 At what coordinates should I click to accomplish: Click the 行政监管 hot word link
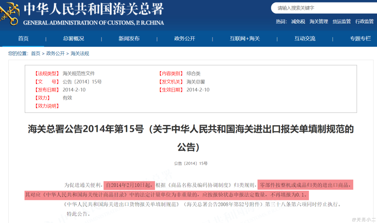pos(364,21)
